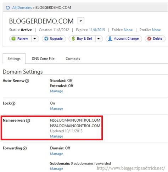Switch to the DNS Zone File tab

[x=43, y=59]
